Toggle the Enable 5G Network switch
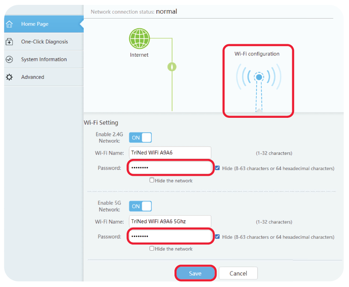Viewport: 349px width, 287px height. (x=140, y=206)
